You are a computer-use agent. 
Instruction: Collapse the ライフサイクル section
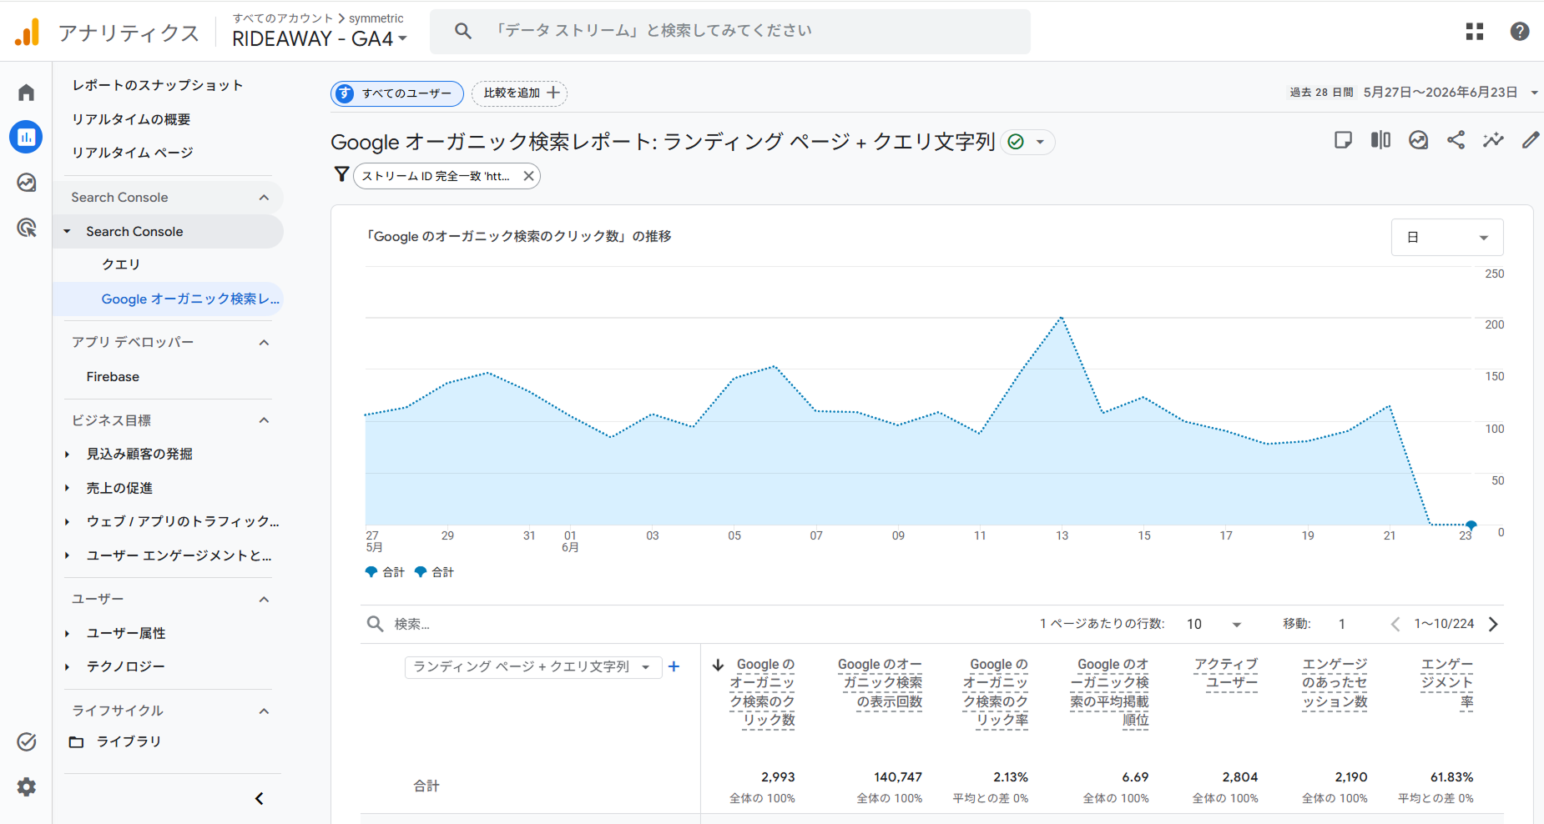pos(264,711)
